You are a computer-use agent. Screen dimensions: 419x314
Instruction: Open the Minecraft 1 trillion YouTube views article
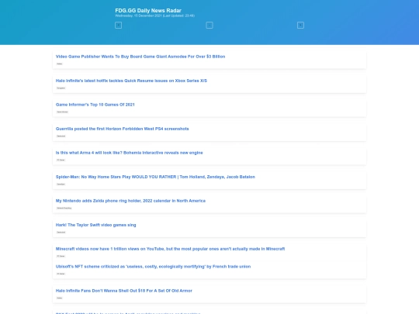(170, 249)
